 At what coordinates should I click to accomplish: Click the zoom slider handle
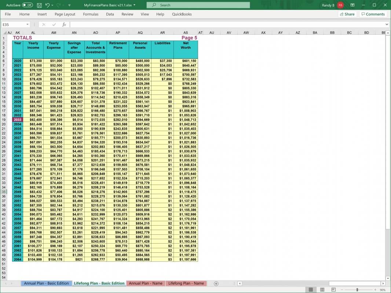pyautogui.click(x=357, y=290)
